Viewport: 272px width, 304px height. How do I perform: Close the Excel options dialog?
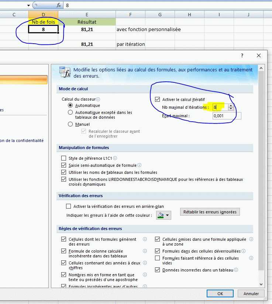click(259, 55)
